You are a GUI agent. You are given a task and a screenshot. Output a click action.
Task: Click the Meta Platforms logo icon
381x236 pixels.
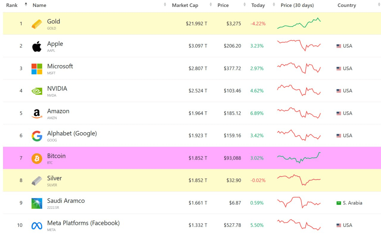[37, 226]
